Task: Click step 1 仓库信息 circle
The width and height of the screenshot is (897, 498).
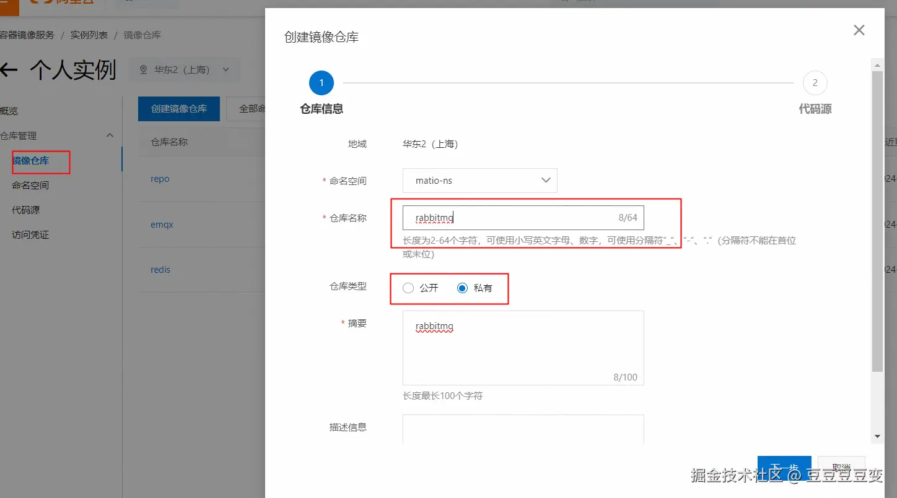Action: [x=321, y=83]
